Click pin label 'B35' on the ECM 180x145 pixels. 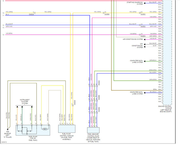point(160,46)
